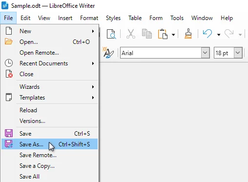Viewport: 248px width, 182px height.
Task: Open the Form menu
Action: coord(156,18)
